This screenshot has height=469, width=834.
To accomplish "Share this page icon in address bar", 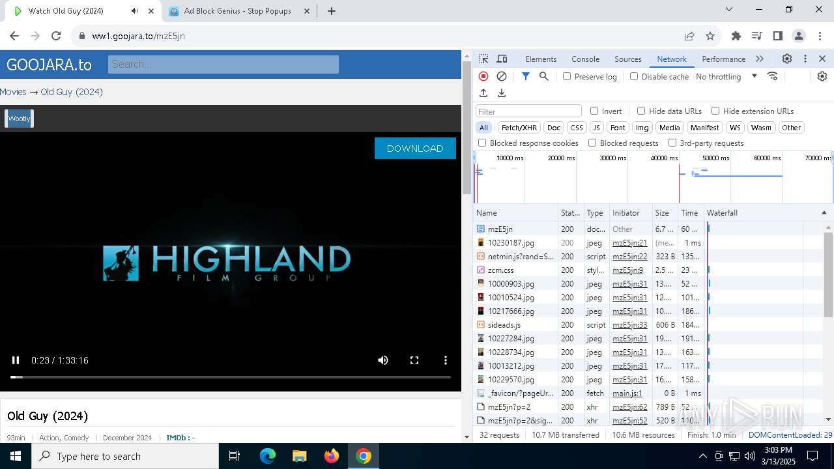I will pyautogui.click(x=689, y=36).
